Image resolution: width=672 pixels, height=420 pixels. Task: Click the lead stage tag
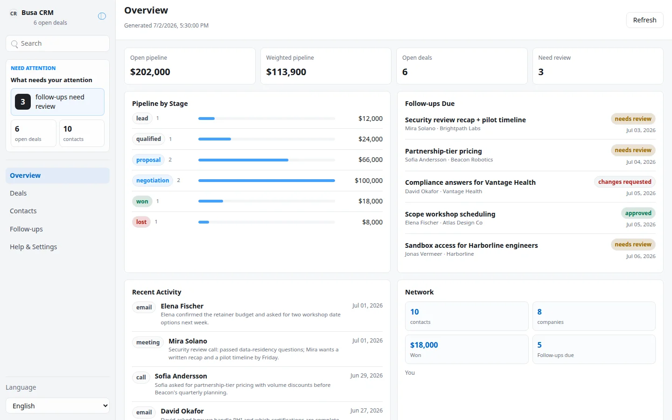click(142, 119)
